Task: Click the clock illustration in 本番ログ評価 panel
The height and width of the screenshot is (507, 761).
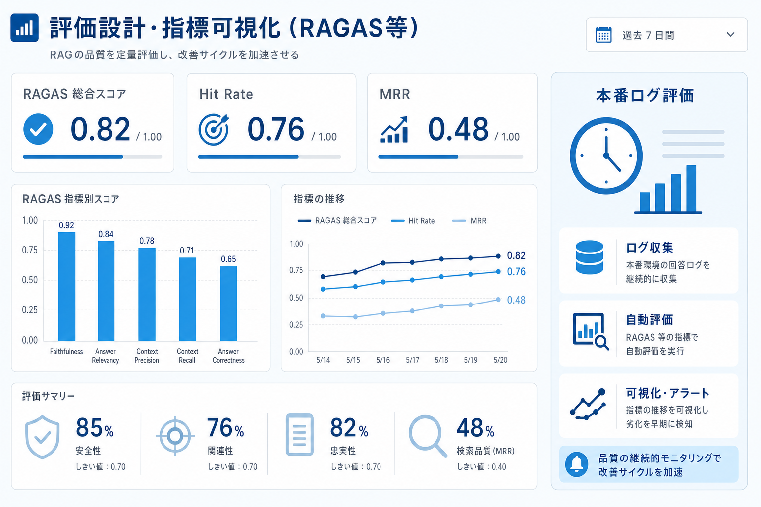Action: click(606, 155)
